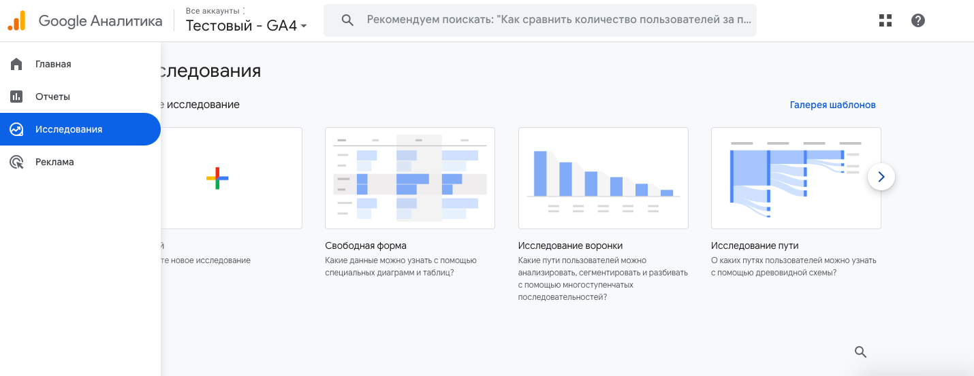Open the Свободная форма template thumbnail

[x=410, y=178]
